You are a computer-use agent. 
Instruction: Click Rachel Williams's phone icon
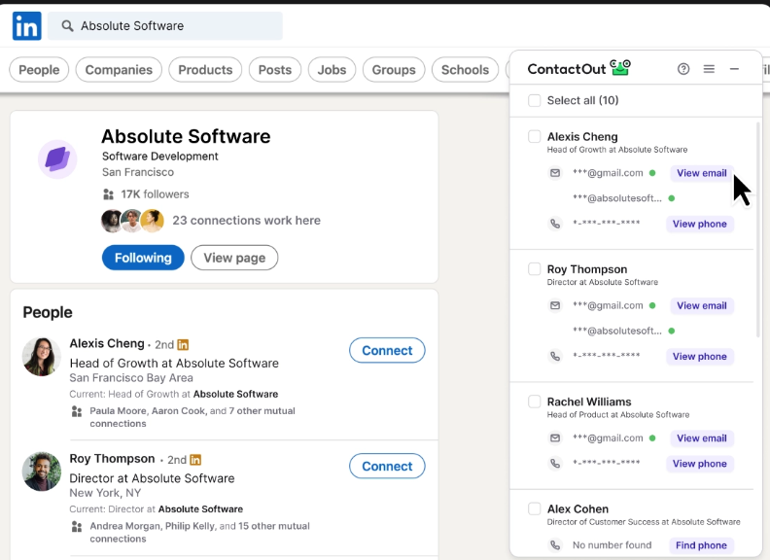tap(555, 463)
